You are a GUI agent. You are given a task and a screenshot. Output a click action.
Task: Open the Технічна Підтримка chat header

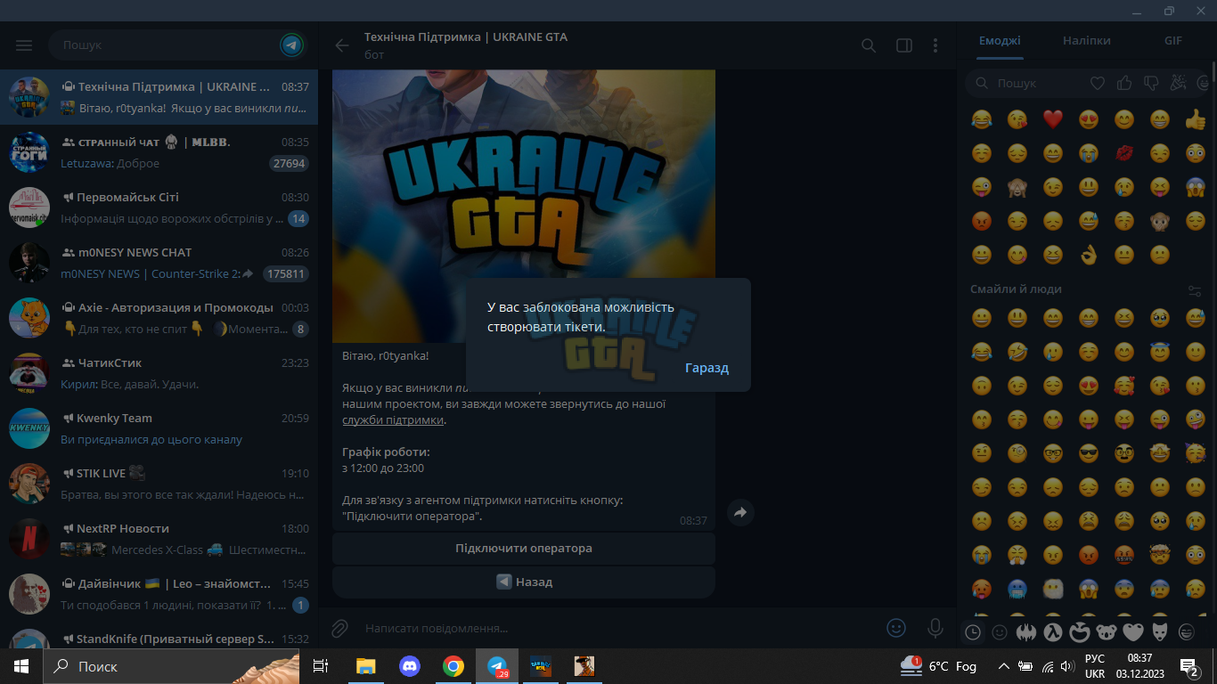pyautogui.click(x=465, y=45)
